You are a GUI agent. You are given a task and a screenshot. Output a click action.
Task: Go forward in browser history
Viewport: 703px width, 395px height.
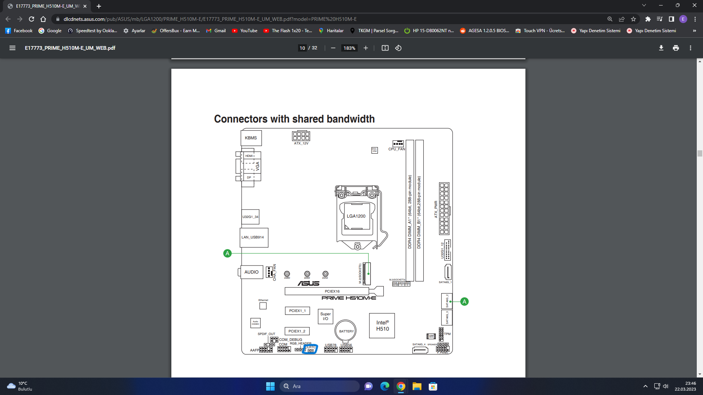pyautogui.click(x=20, y=19)
